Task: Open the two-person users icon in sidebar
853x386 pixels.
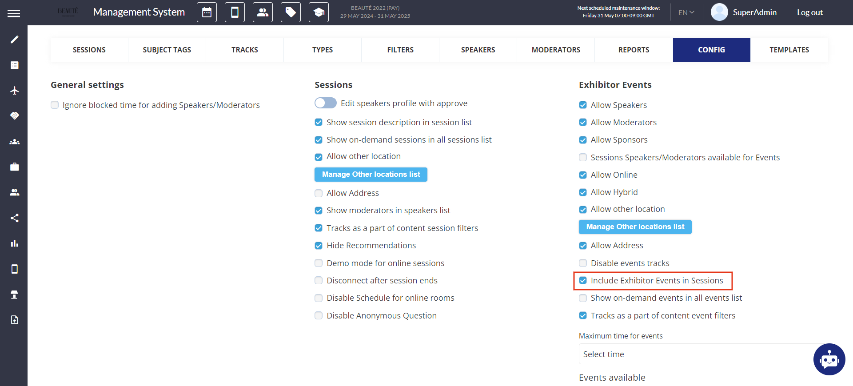Action: click(x=14, y=192)
